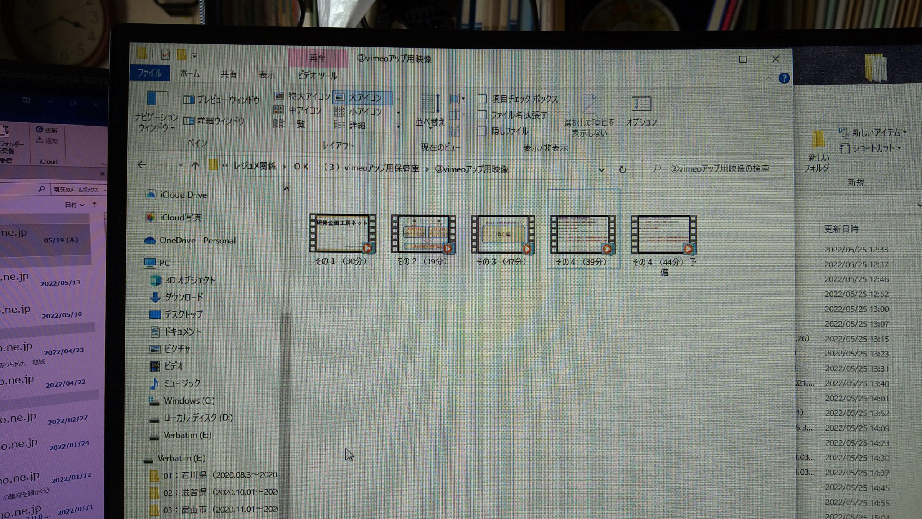This screenshot has height=519, width=922.
Task: Switch to 共有 ribbon tab
Action: 229,74
